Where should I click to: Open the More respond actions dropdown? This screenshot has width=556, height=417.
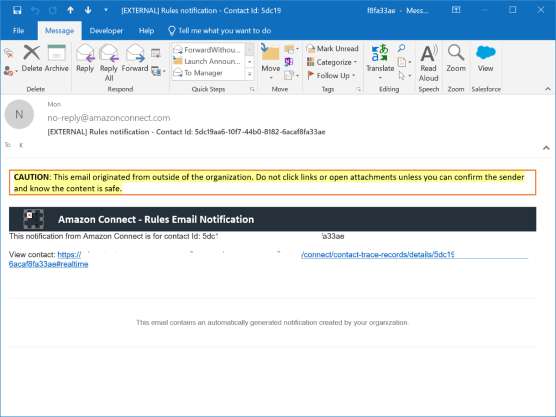click(x=159, y=71)
